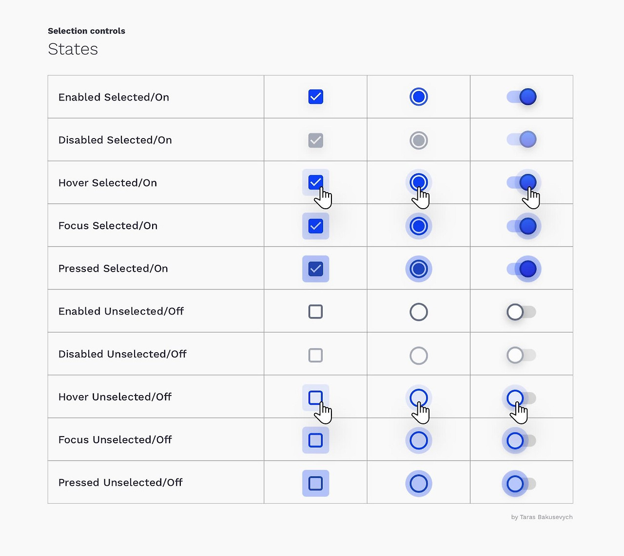Select the Pressed Unselected/Off radio button
Viewport: 624px width, 556px height.
pyautogui.click(x=418, y=483)
